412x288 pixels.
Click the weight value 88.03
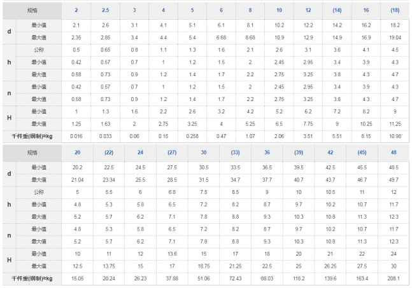tap(267, 278)
